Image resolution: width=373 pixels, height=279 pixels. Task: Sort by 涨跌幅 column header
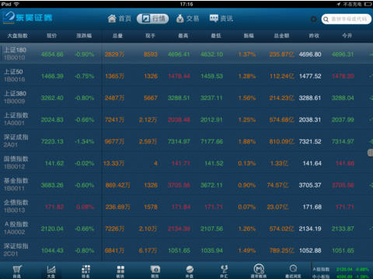tap(84, 36)
